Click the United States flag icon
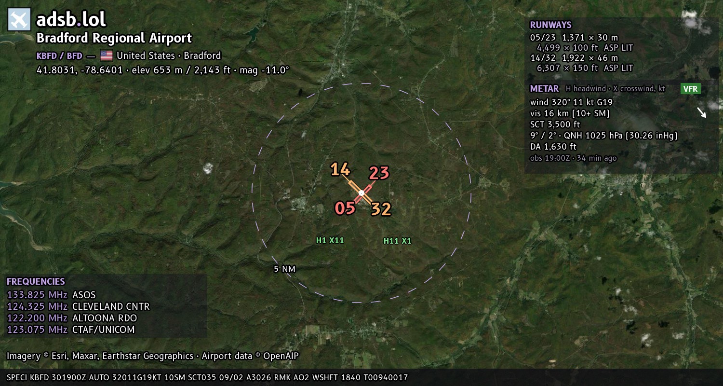Screen dimensions: 723x386 click(x=107, y=55)
